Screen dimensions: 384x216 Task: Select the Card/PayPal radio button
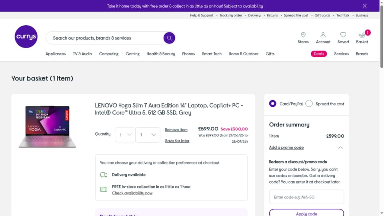pos(272,104)
